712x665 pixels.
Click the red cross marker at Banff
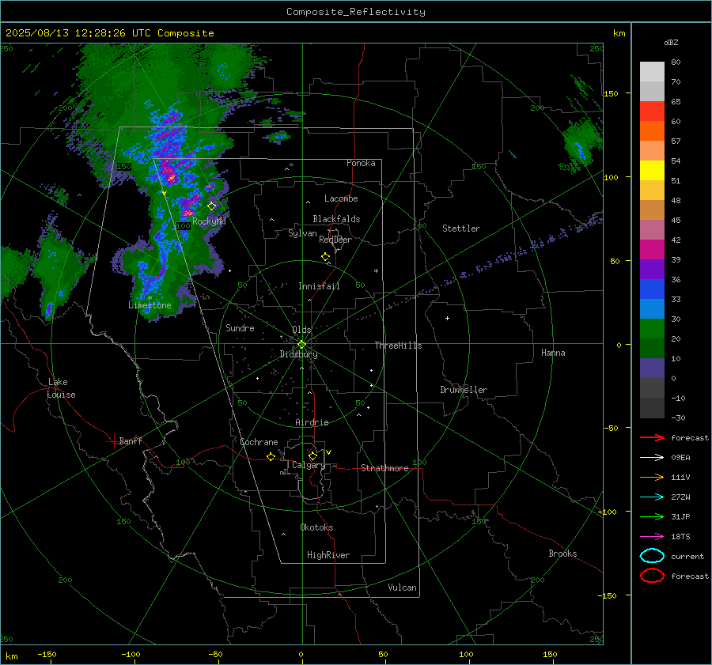[113, 441]
